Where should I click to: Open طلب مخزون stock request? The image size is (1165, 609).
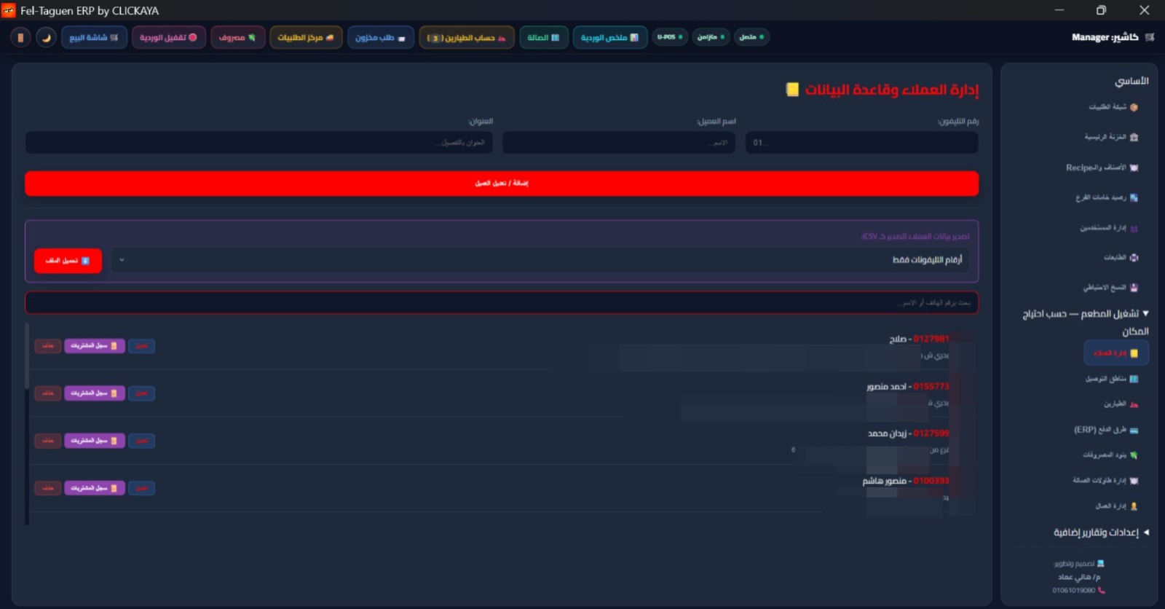pyautogui.click(x=380, y=37)
